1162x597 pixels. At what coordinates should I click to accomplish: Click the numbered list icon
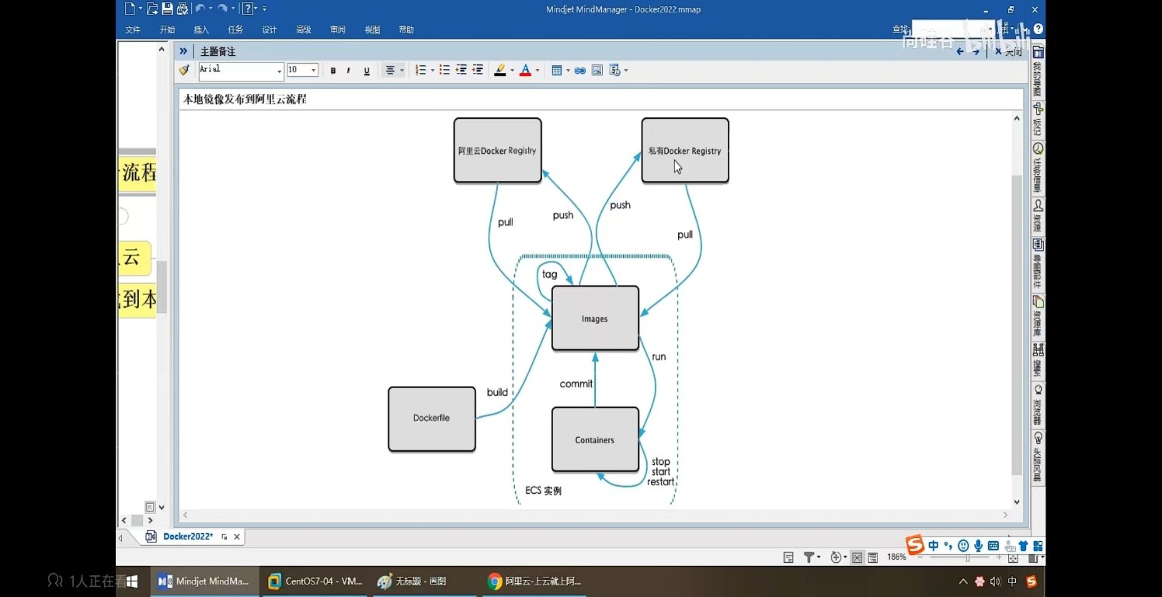(420, 71)
